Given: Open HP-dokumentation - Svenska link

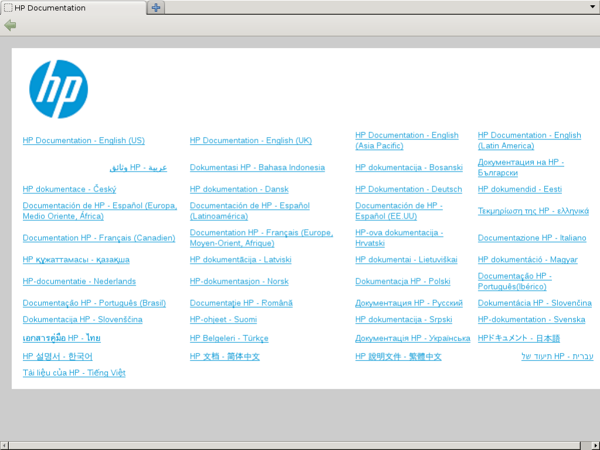Looking at the screenshot, I should tap(531, 319).
